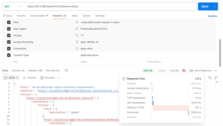Open the Test Results tab
223x126 pixels.
click(53, 70)
